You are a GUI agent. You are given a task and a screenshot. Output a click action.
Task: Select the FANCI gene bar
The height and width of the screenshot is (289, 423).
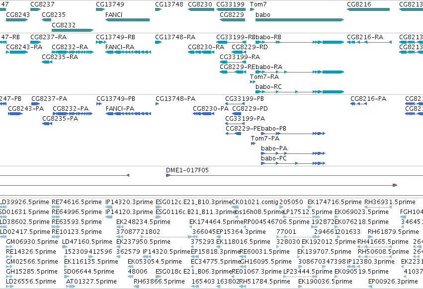(127, 20)
